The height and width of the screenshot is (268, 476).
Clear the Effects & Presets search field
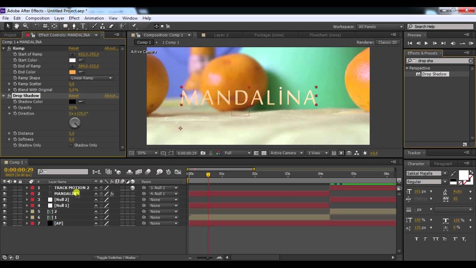[470, 61]
